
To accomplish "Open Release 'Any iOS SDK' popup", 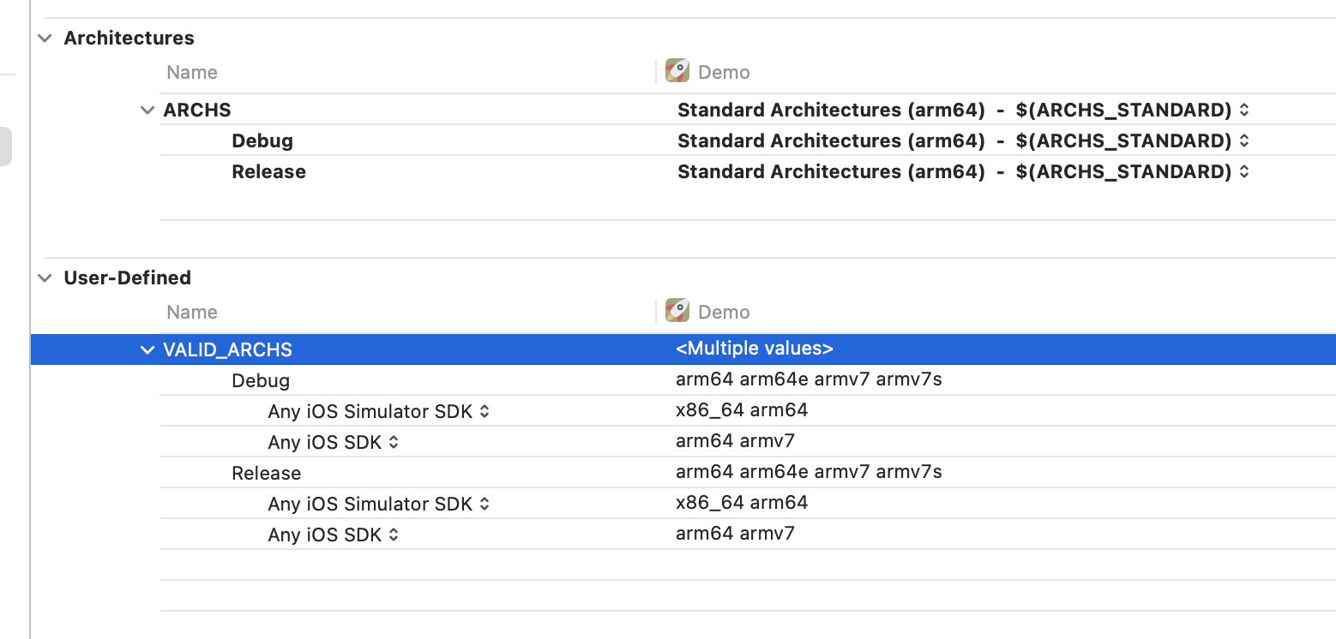I will (x=334, y=535).
